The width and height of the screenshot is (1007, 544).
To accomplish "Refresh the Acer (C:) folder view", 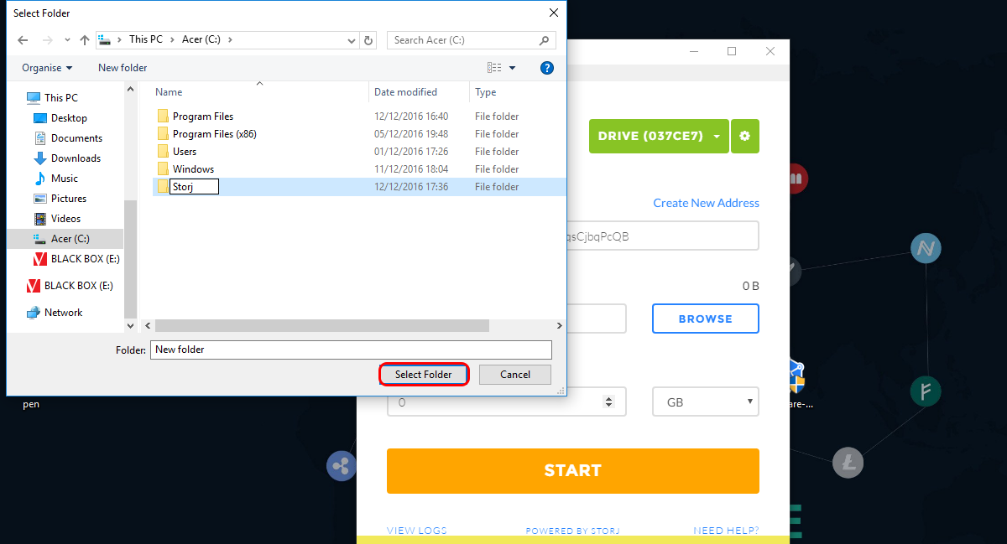I will (x=369, y=40).
